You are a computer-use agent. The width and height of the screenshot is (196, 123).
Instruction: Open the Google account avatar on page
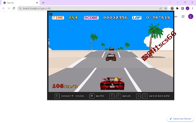[190, 16]
